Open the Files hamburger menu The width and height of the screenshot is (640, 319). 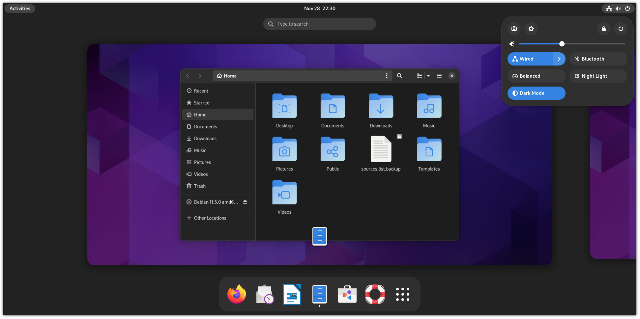[x=439, y=75]
